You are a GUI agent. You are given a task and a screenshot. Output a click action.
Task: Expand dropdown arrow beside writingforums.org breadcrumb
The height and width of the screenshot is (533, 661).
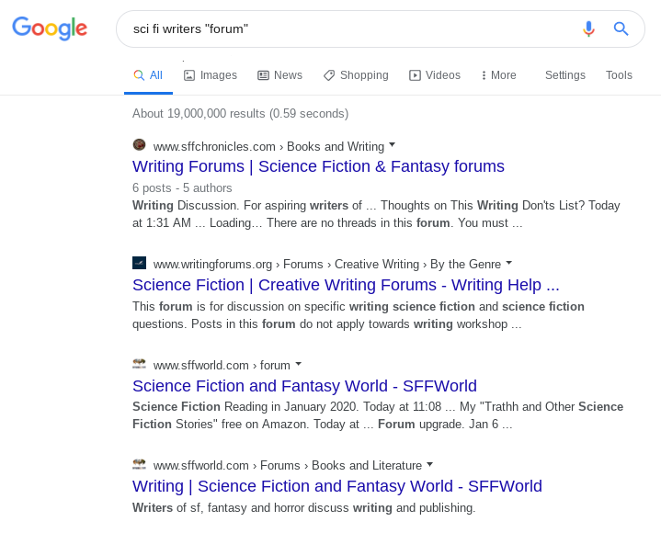coord(509,264)
